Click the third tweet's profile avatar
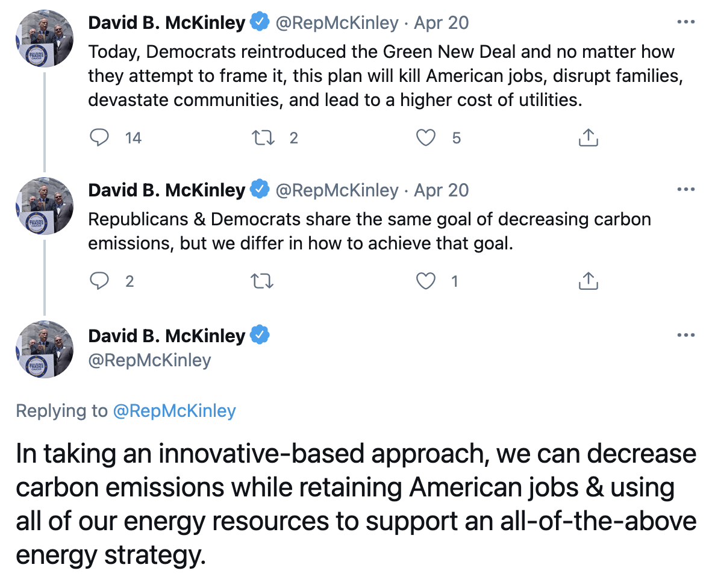Image resolution: width=712 pixels, height=588 pixels. tap(44, 349)
